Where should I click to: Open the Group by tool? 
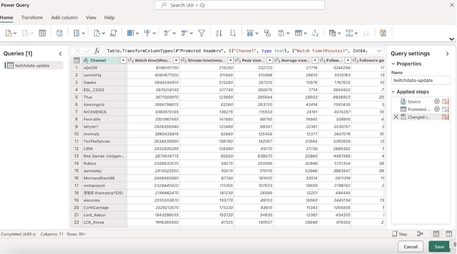[267, 33]
